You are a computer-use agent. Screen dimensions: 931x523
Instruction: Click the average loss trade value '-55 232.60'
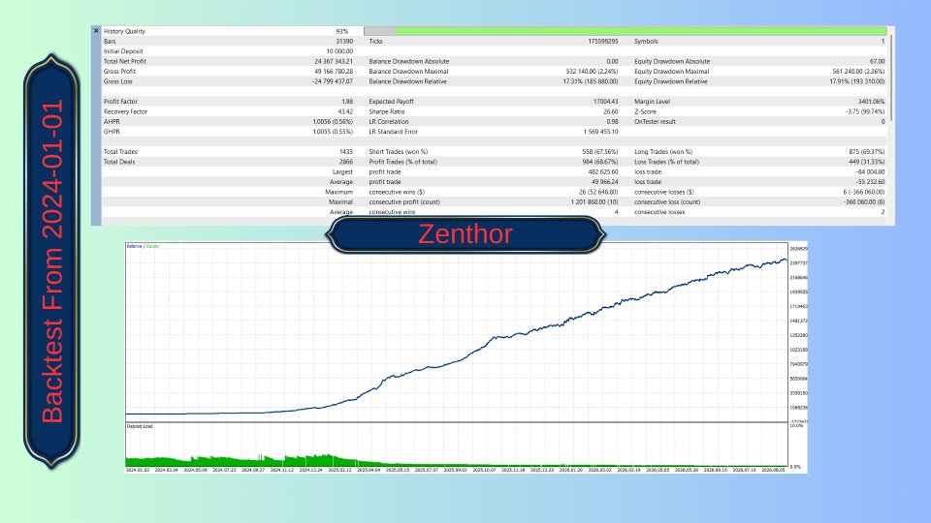click(871, 183)
